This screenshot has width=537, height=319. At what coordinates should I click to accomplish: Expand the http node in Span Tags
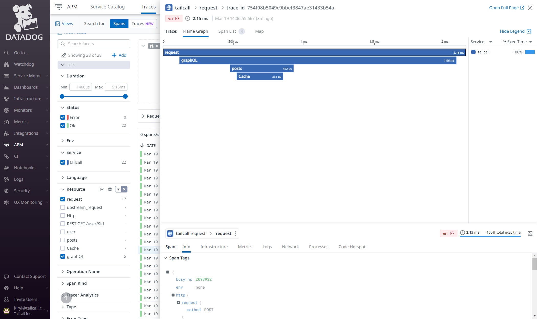[173, 295]
